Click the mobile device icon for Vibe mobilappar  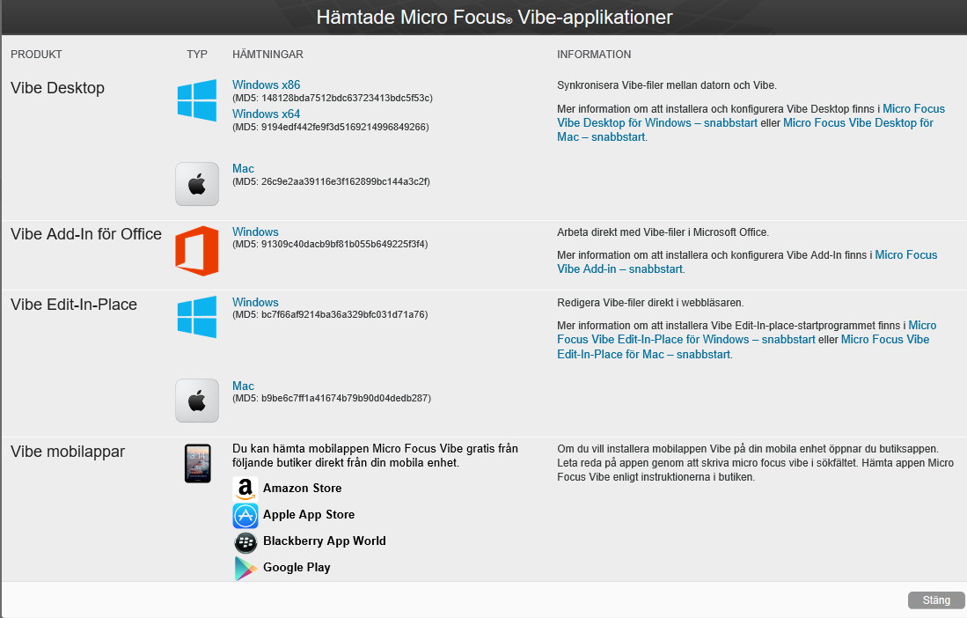(197, 463)
